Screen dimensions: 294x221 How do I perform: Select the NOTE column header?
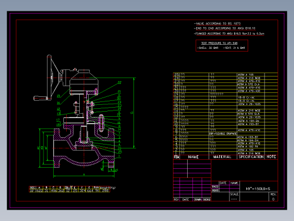click(271, 157)
